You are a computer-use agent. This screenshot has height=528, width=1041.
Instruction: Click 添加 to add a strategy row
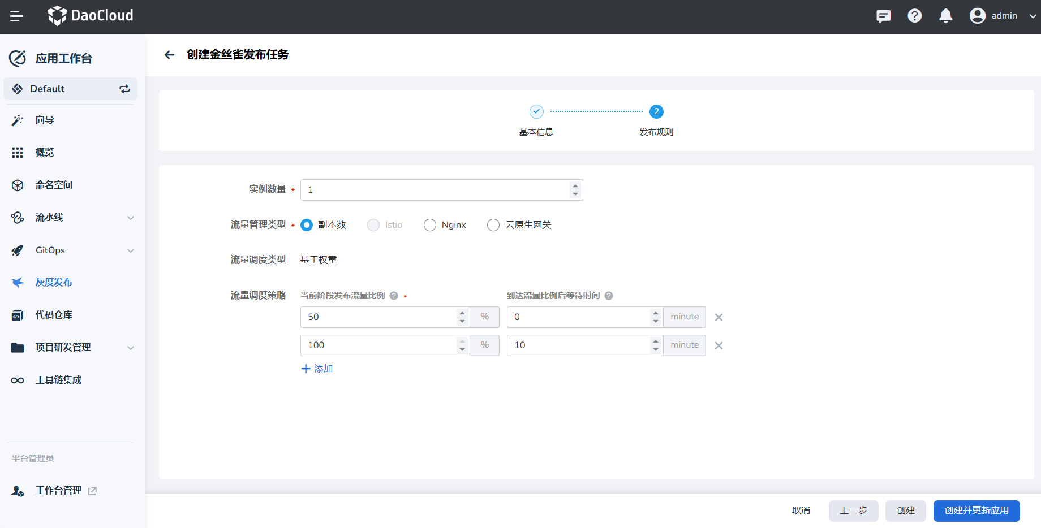(317, 369)
